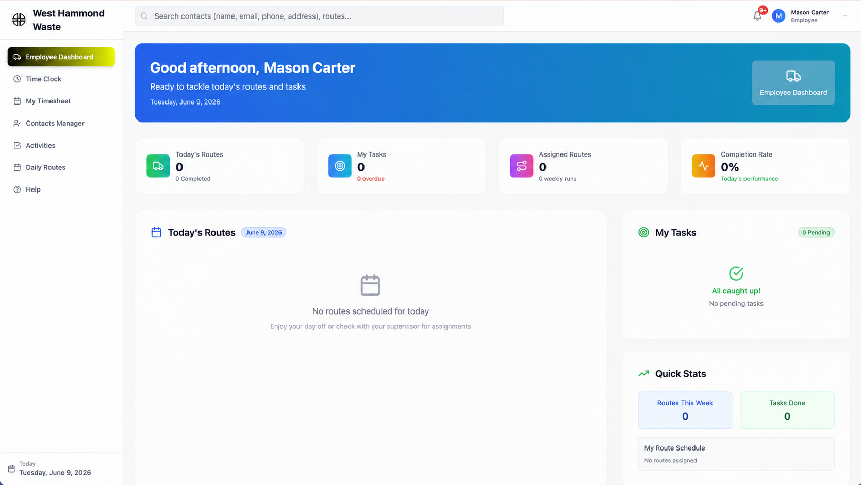Click the All caught up checkmark icon
The width and height of the screenshot is (861, 485).
(736, 273)
